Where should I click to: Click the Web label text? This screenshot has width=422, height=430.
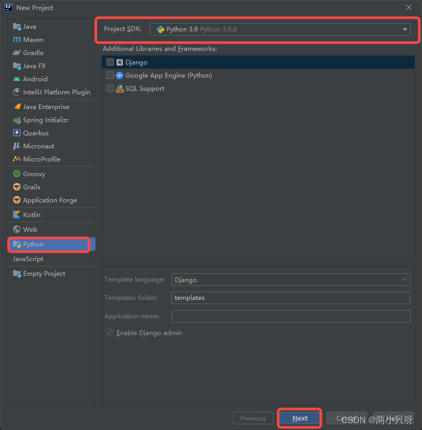coord(30,229)
